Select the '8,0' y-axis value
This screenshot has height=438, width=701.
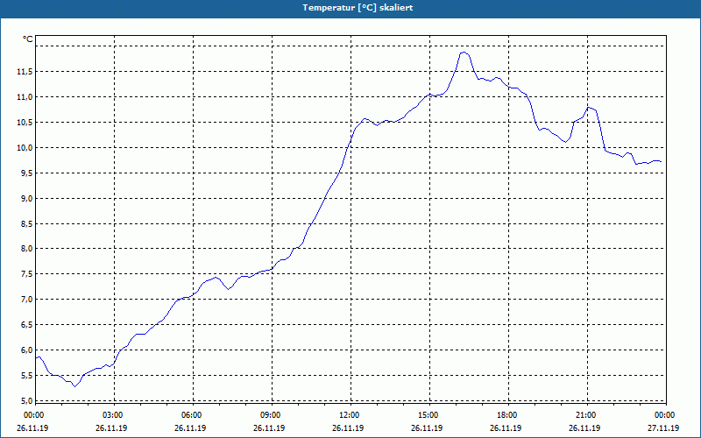pos(26,249)
